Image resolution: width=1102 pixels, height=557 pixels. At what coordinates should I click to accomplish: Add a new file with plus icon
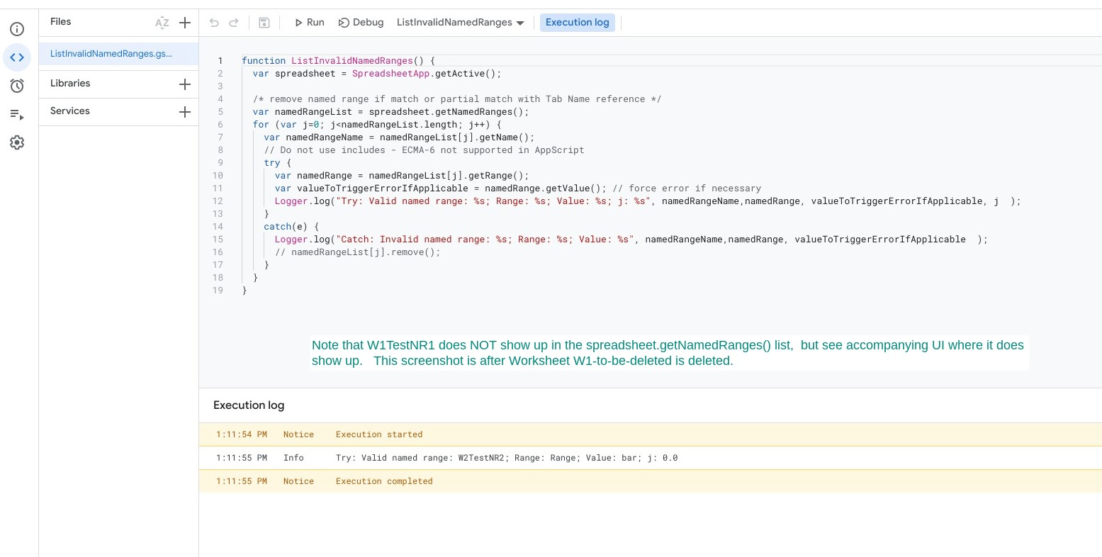point(185,23)
